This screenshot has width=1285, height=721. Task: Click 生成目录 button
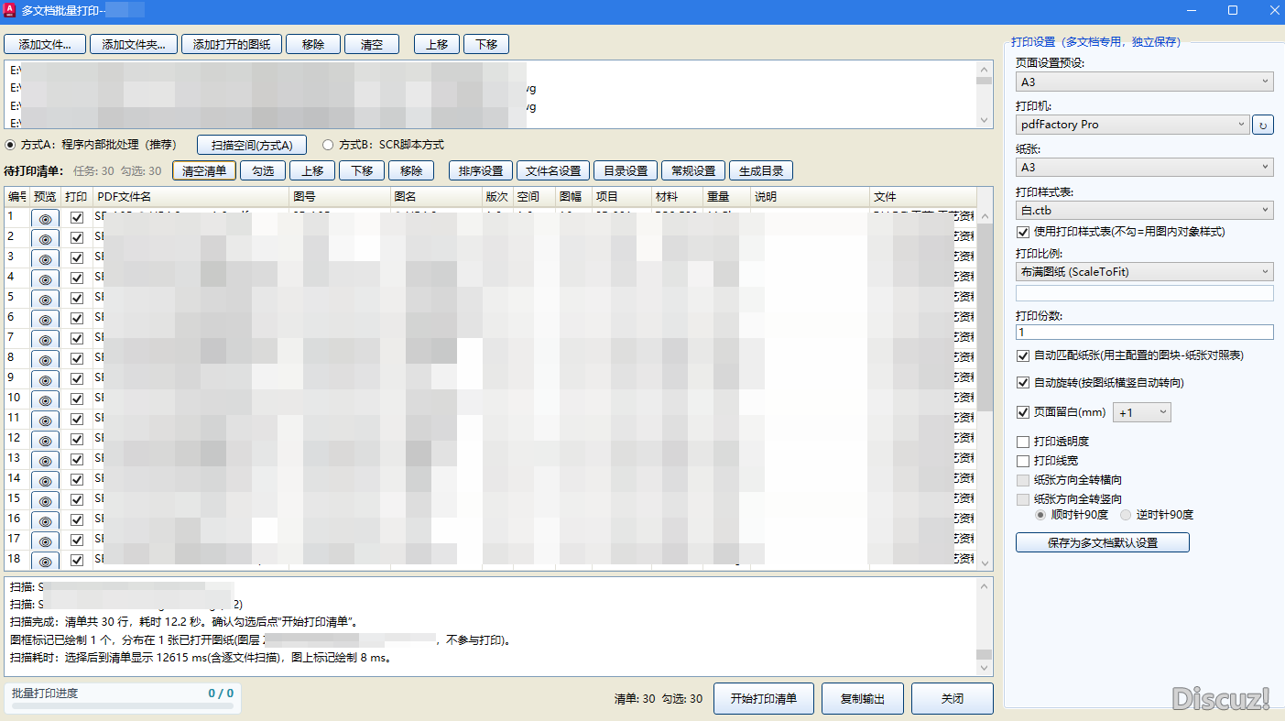[x=761, y=170]
